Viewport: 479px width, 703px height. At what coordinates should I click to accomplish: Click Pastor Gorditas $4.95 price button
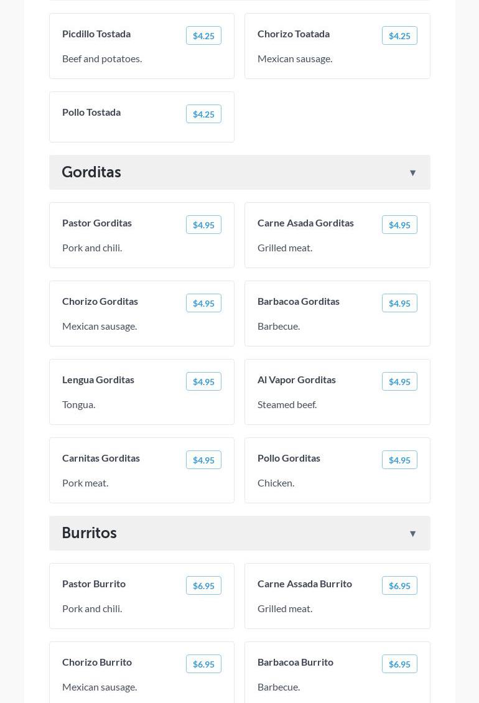[203, 225]
